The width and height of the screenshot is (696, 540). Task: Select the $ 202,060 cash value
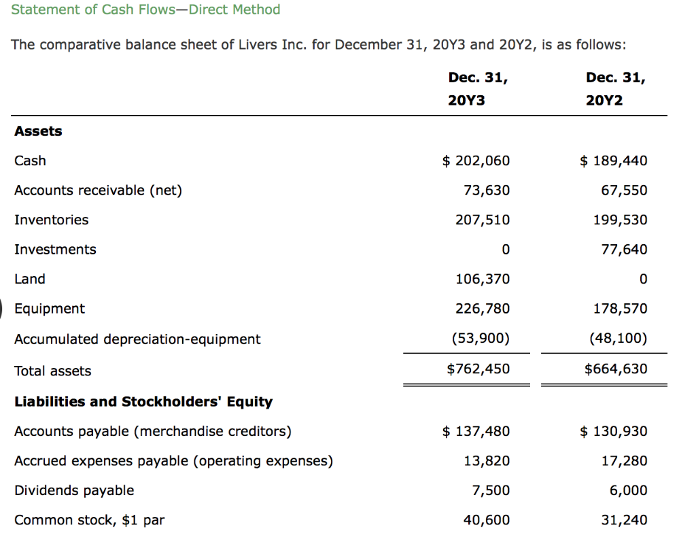(x=476, y=161)
